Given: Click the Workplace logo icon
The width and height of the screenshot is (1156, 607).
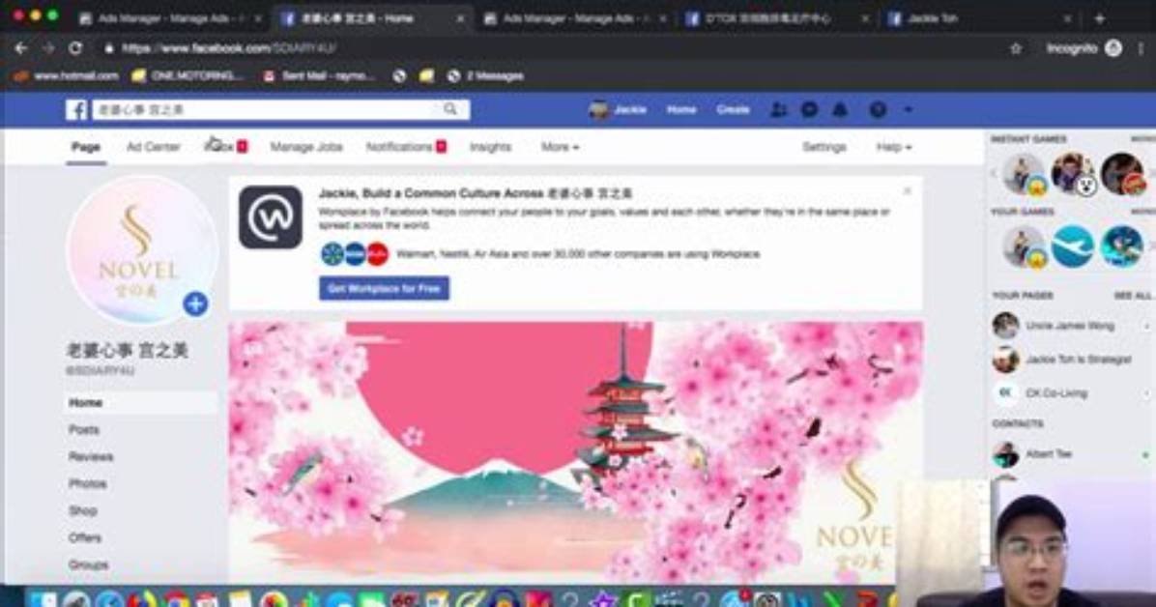Looking at the screenshot, I should [x=271, y=217].
